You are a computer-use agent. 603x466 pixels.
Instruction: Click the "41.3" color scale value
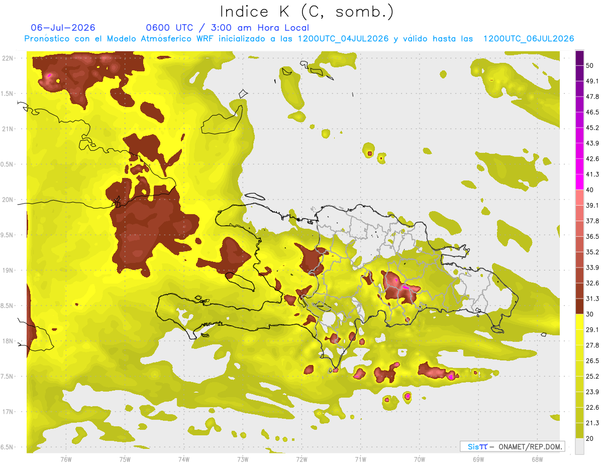tap(592, 174)
